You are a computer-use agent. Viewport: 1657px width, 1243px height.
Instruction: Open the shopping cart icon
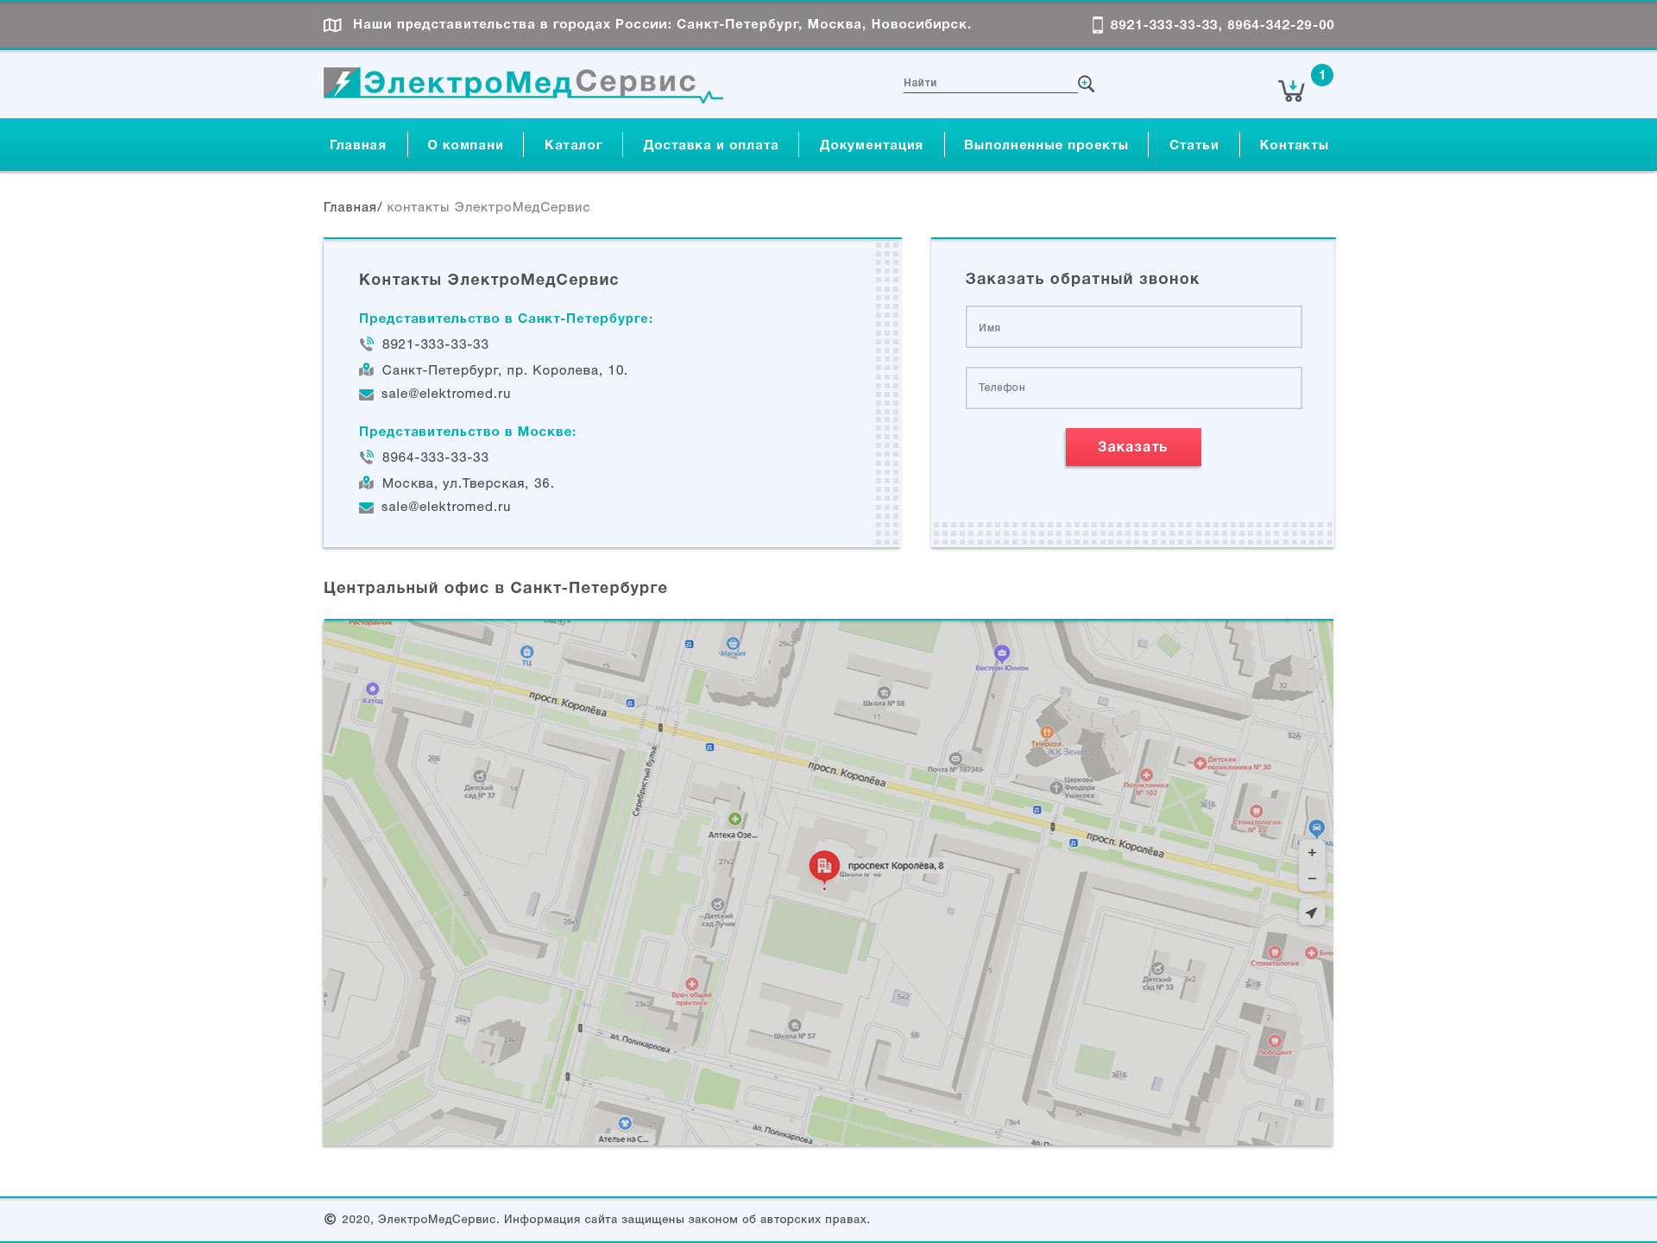(1291, 90)
